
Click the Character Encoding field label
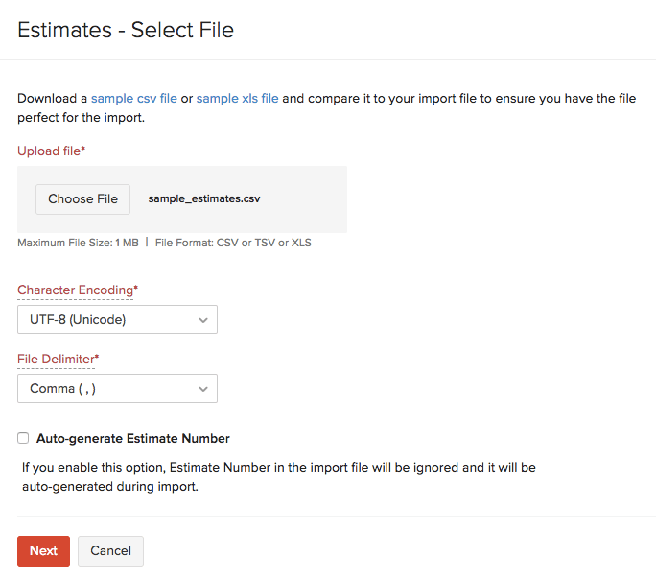point(76,290)
